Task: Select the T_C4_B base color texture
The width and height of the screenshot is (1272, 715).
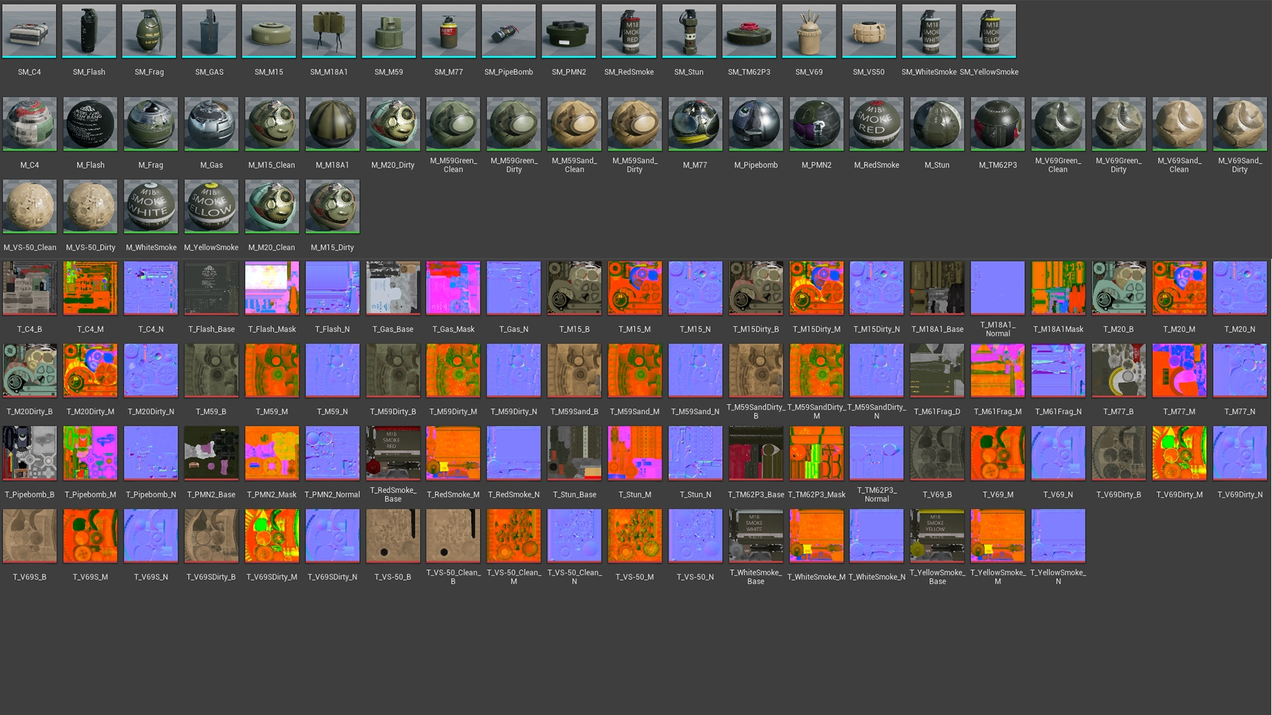Action: (29, 288)
